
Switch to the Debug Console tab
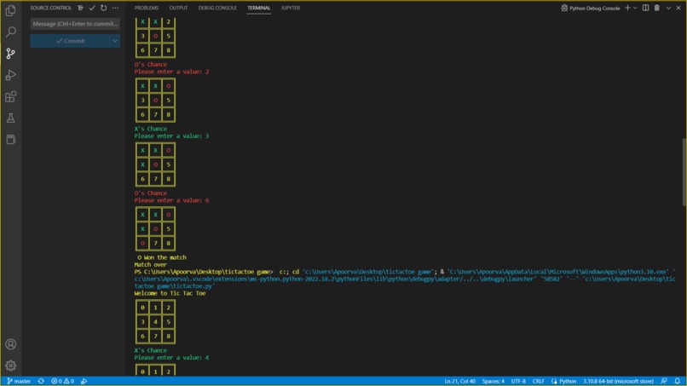pyautogui.click(x=217, y=8)
